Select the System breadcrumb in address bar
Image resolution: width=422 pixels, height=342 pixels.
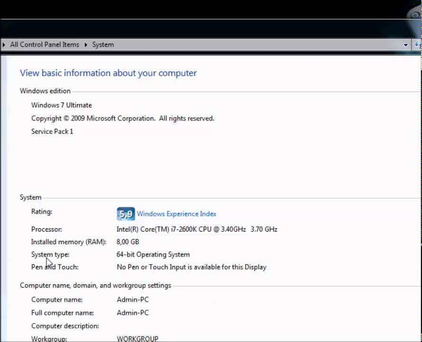tap(103, 45)
